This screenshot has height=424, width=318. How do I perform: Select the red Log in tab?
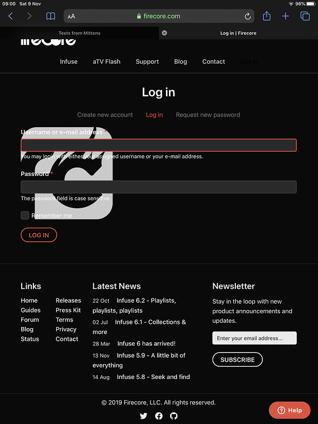click(x=154, y=115)
